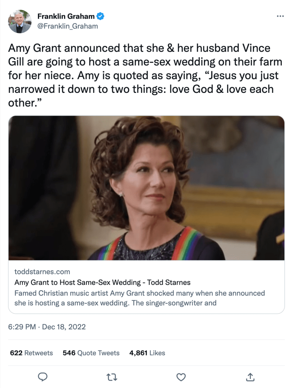Click the blue verified badge
Image resolution: width=292 pixels, height=388 pixels.
pyautogui.click(x=100, y=16)
